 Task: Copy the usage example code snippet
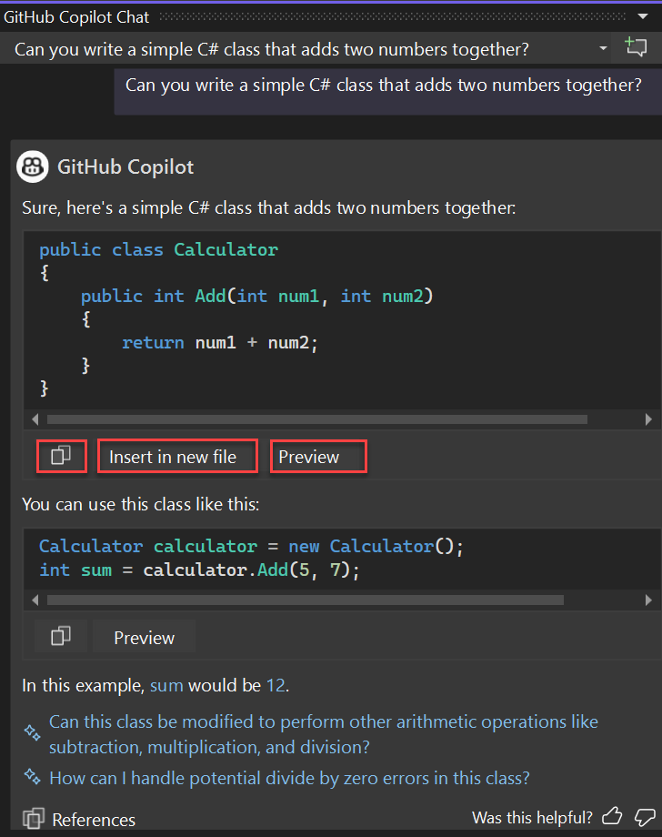(61, 635)
